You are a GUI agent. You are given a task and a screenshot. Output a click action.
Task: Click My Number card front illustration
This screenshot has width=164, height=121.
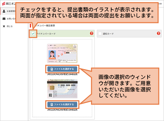62,53
